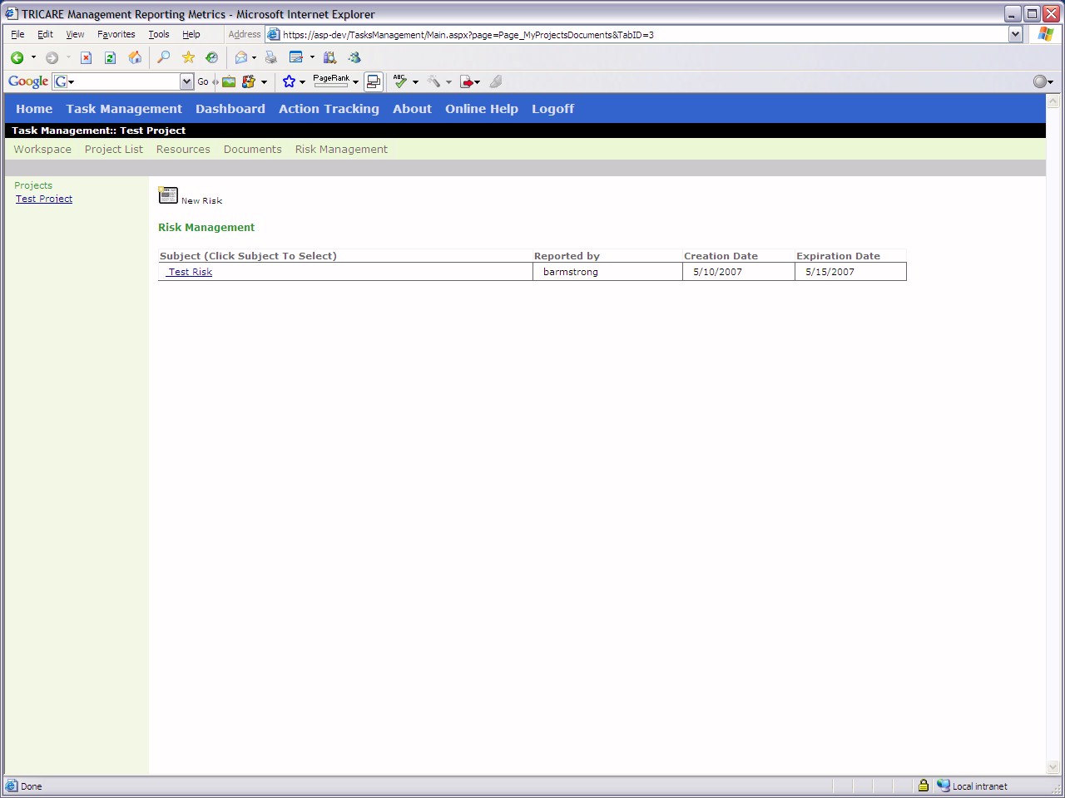Image resolution: width=1065 pixels, height=798 pixels.
Task: Click the Google spell check icon
Action: point(400,81)
